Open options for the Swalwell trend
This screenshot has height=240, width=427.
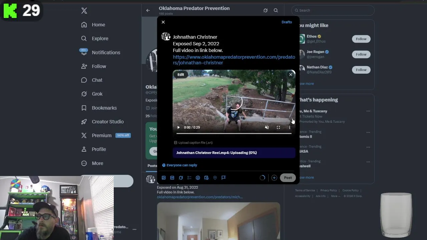(368, 162)
